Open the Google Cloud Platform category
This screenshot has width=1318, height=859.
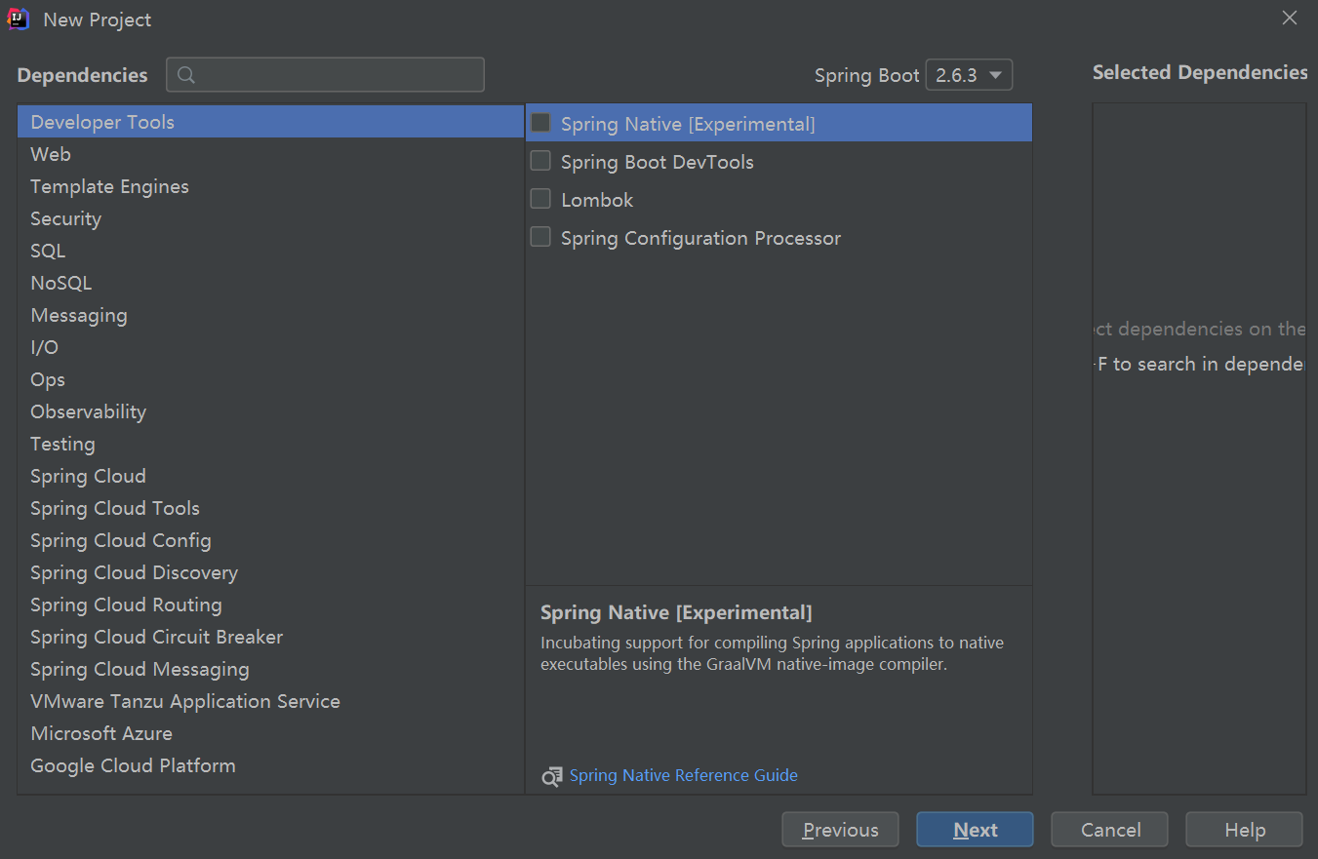point(271,765)
